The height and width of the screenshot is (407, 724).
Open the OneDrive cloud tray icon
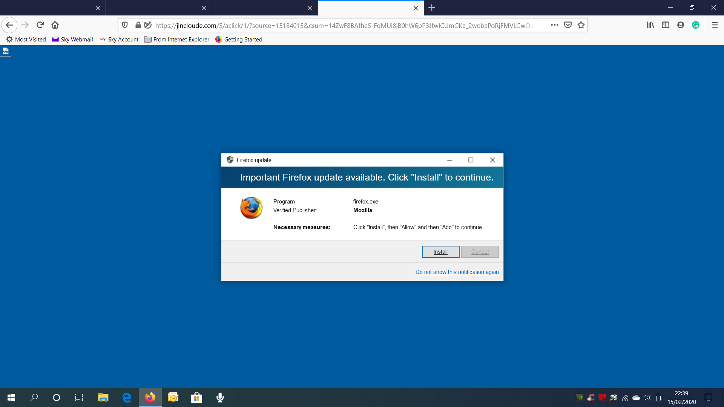click(636, 398)
